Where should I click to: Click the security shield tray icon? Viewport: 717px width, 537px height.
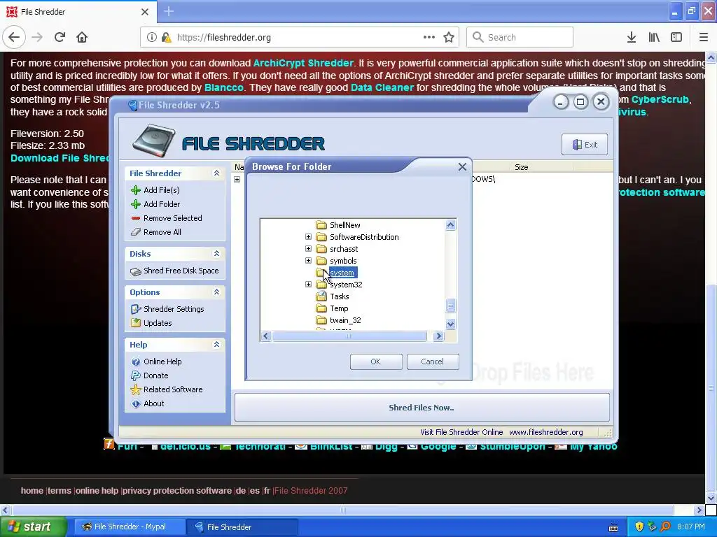[639, 527]
